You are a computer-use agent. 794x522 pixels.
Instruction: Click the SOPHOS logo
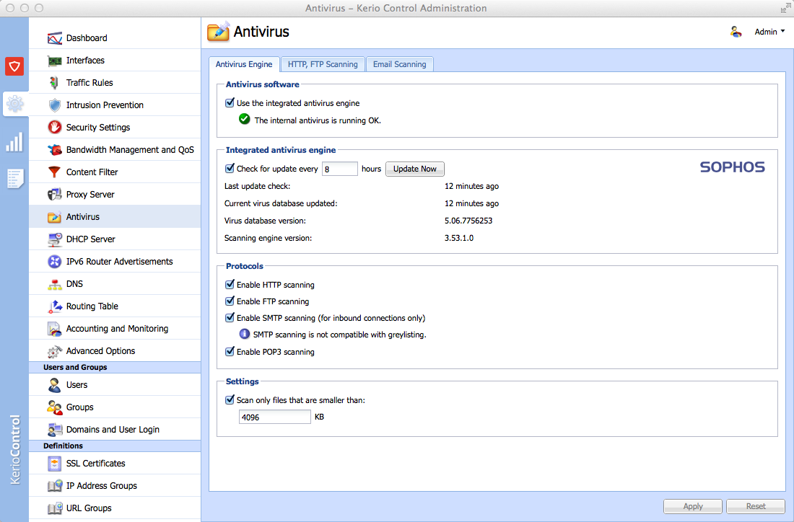pyautogui.click(x=732, y=167)
